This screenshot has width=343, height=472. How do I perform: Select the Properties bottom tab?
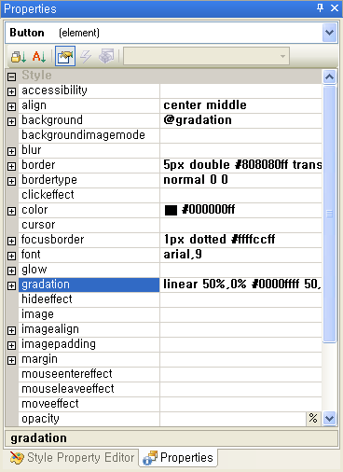(x=178, y=458)
